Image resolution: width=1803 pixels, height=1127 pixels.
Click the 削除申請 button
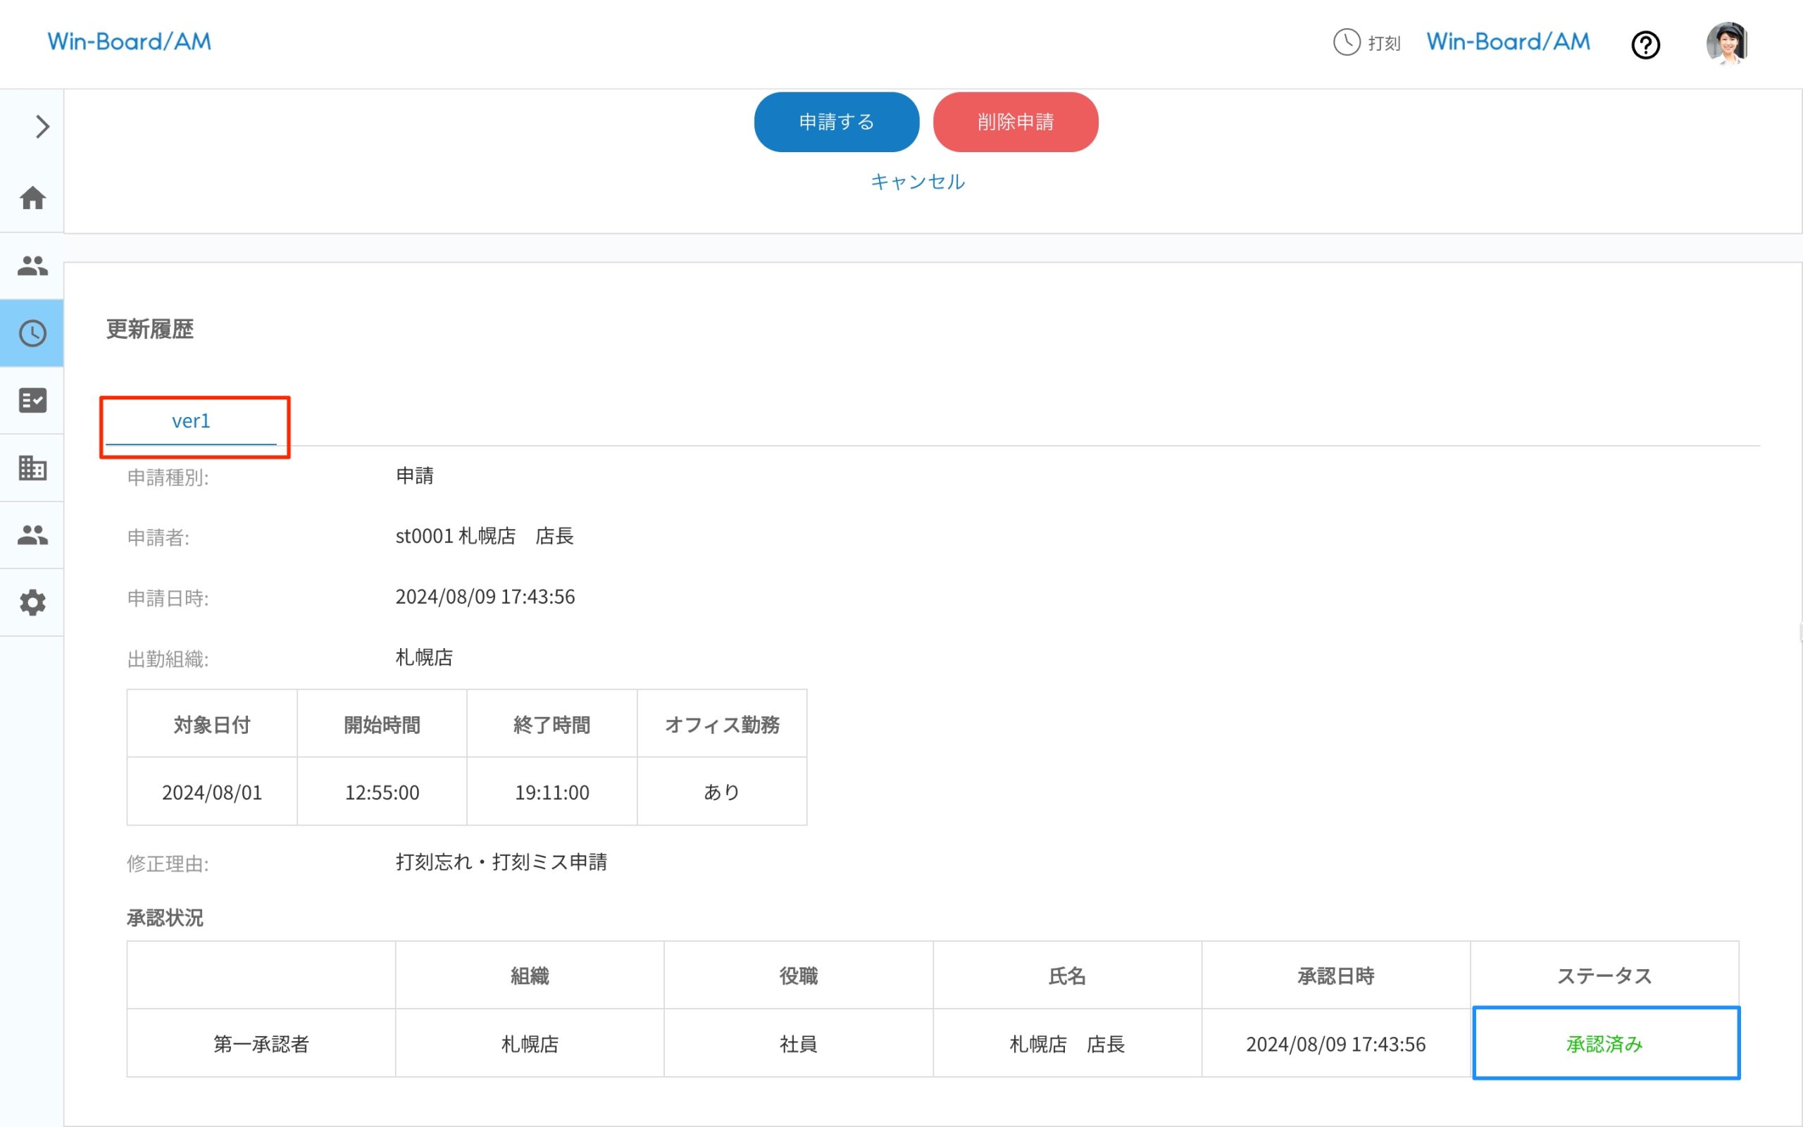(1015, 123)
